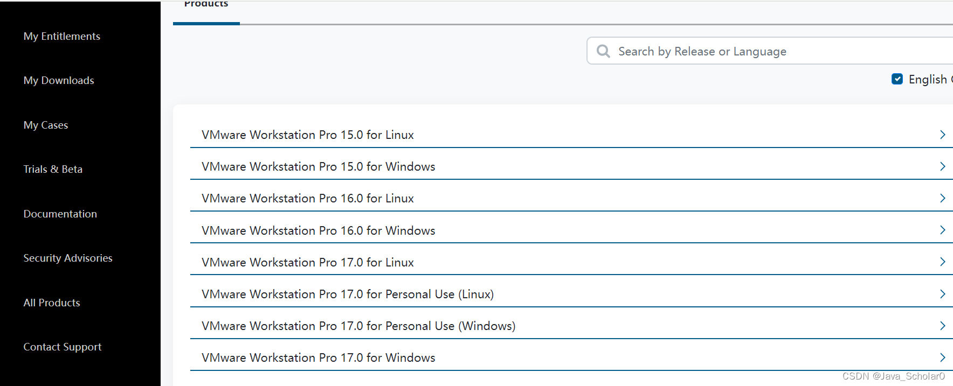Image resolution: width=953 pixels, height=386 pixels.
Task: Expand Workstation Pro 15.0 for Windows chevron
Action: coord(942,166)
